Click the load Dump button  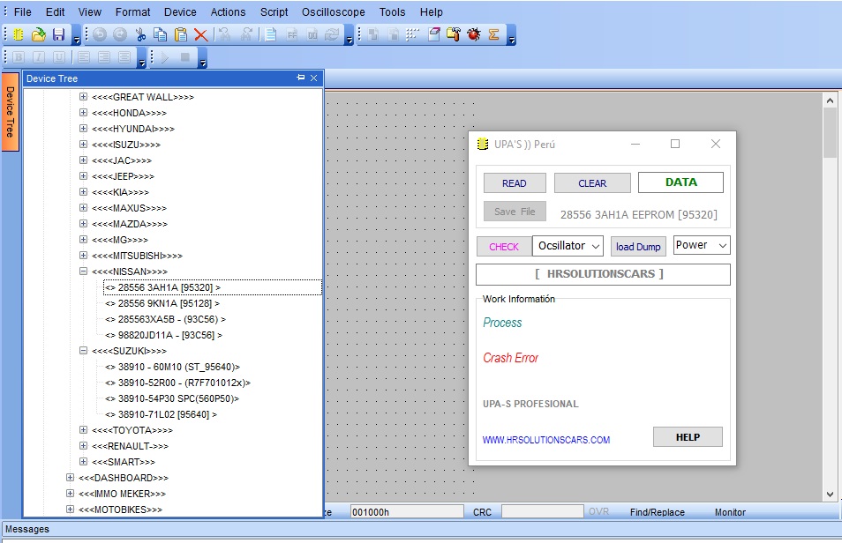[637, 247]
